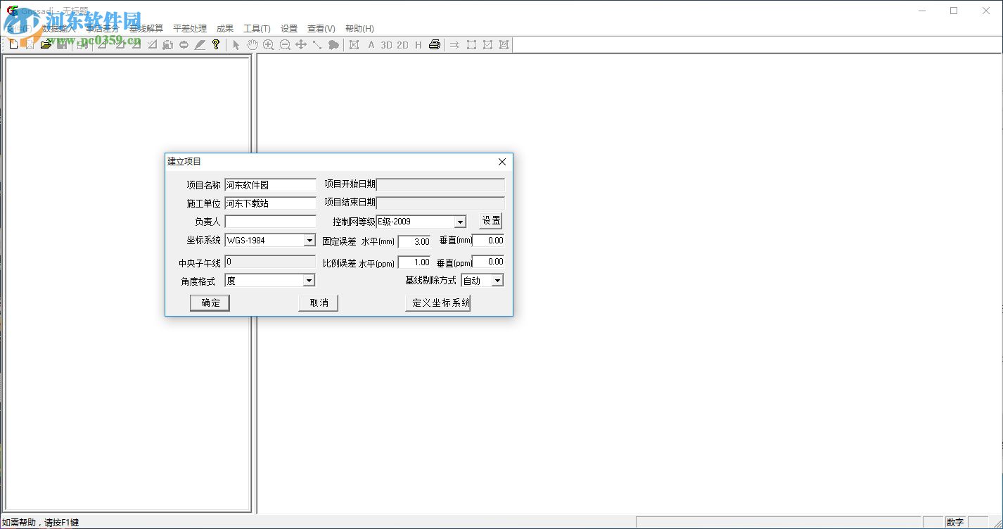Screen dimensions: 1003x529
Task: Click the zoom in magnifier icon
Action: tap(268, 44)
